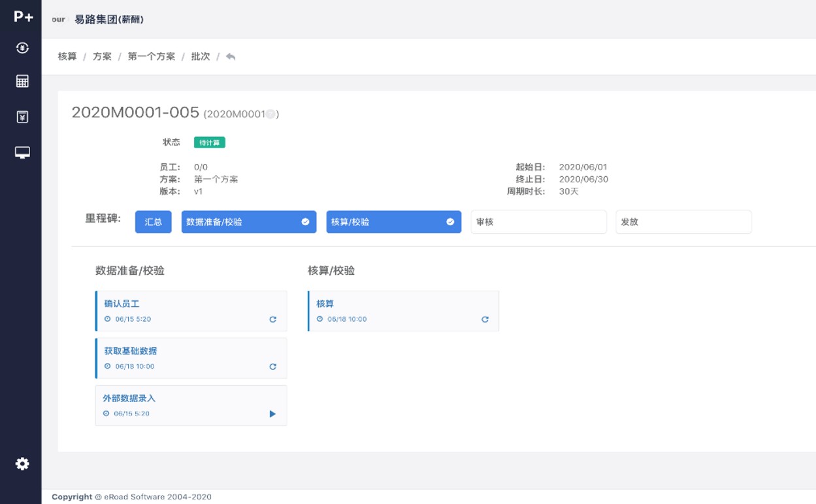Refresh the 确认员工 step
The image size is (816, 504).
[272, 319]
